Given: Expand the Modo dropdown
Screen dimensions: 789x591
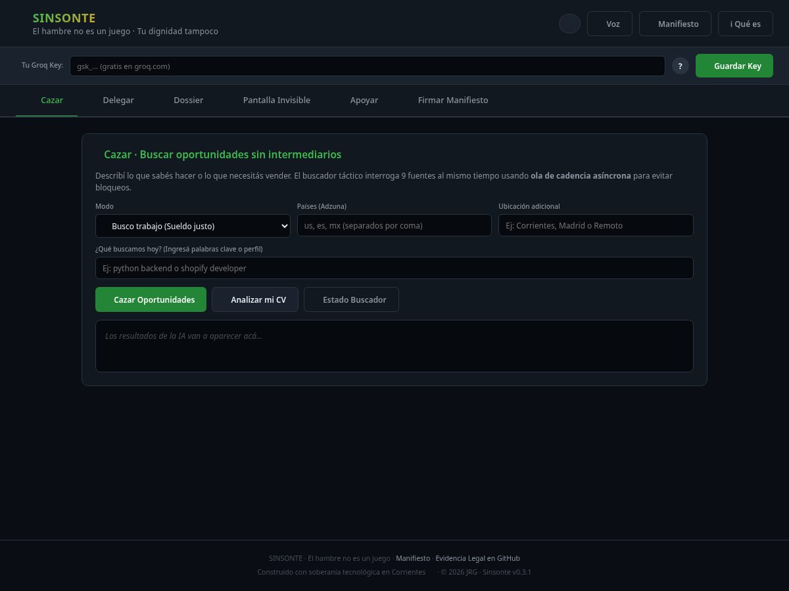Looking at the screenshot, I should [x=193, y=226].
